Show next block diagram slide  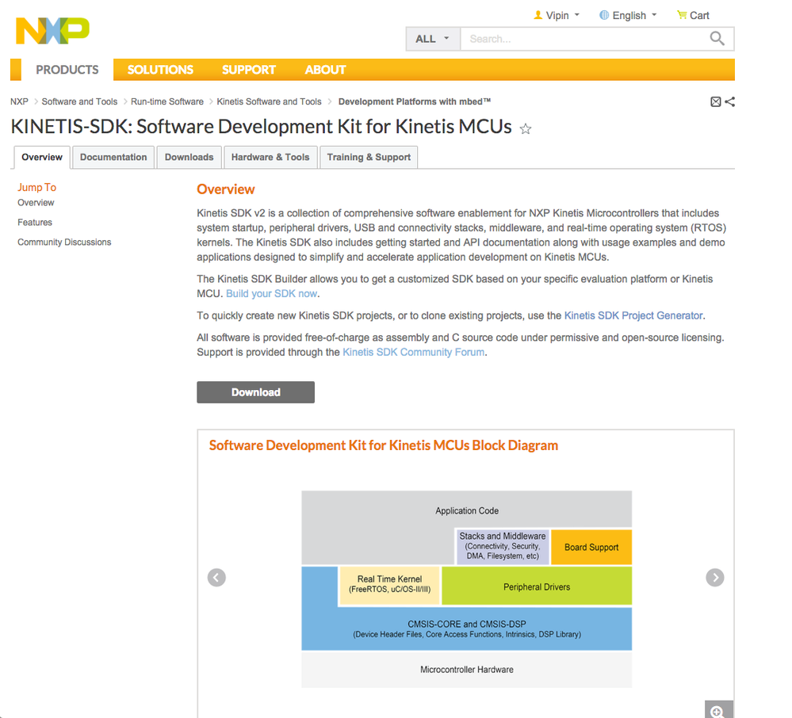715,578
